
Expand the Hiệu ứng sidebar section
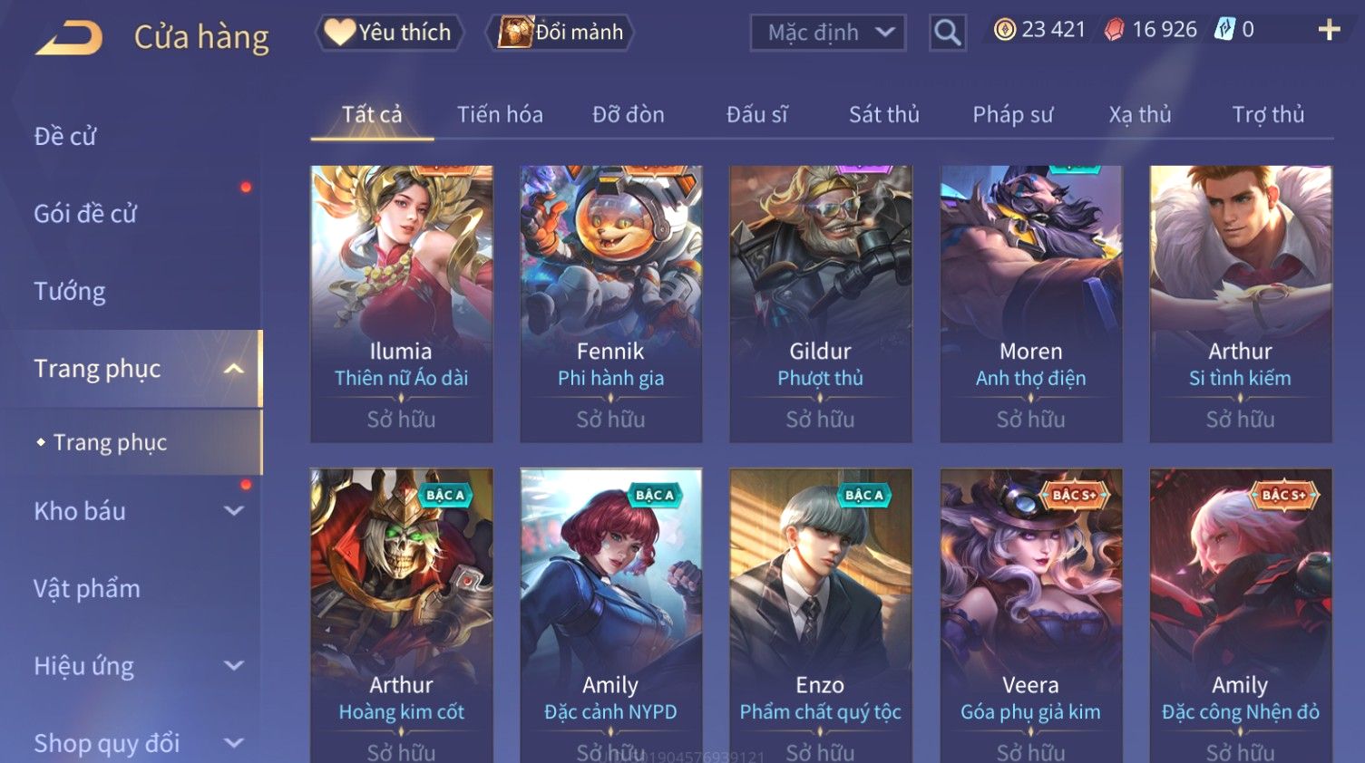coord(233,666)
